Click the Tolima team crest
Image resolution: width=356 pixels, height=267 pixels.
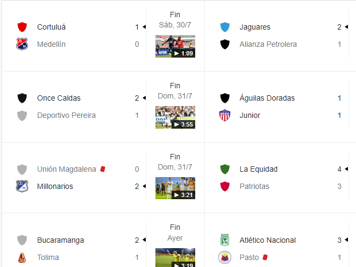(22, 257)
